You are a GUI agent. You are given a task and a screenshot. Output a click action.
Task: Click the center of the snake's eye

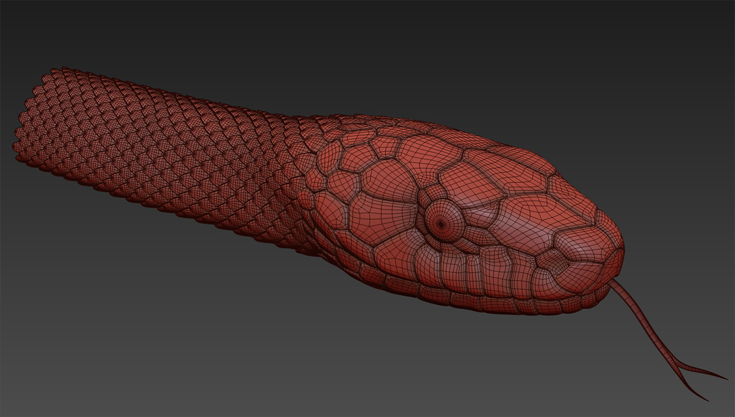click(442, 222)
